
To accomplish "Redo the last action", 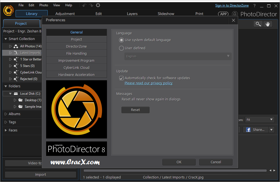I will pos(91,5).
